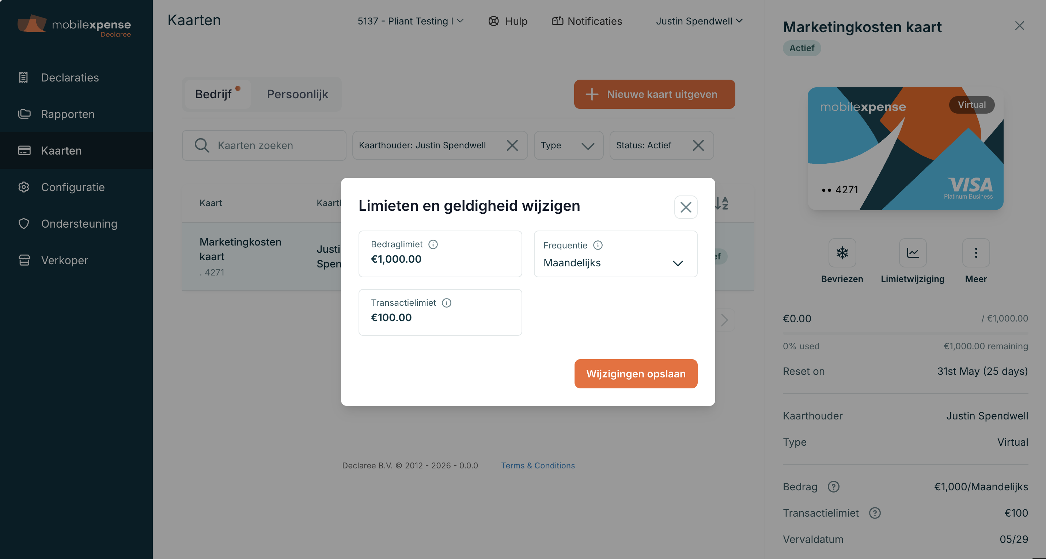Open Rapporten in the sidebar

(76, 114)
